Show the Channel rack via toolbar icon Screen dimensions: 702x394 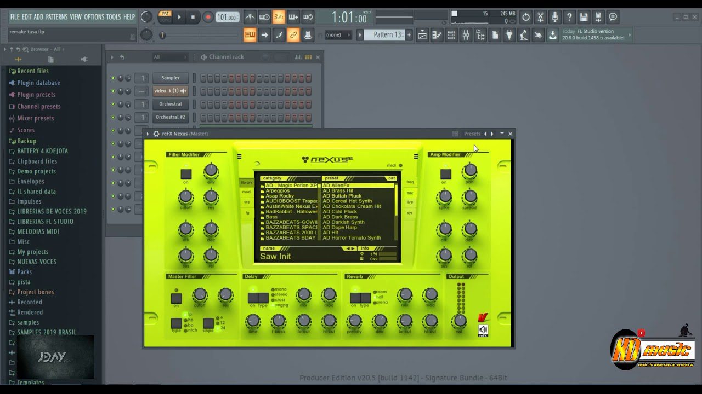pyautogui.click(x=451, y=36)
